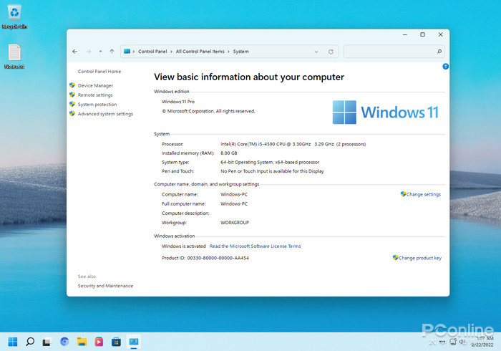Select 'All Control Panel Items' breadcrumb
Image resolution: width=501 pixels, height=351 pixels.
(x=200, y=52)
